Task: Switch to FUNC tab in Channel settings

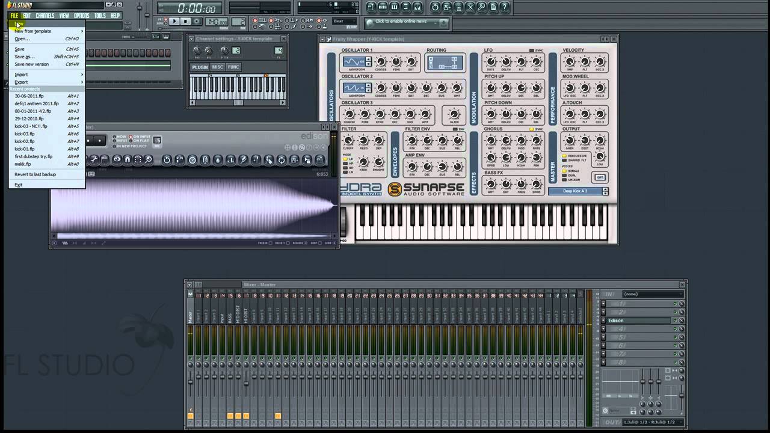Action: coord(233,67)
